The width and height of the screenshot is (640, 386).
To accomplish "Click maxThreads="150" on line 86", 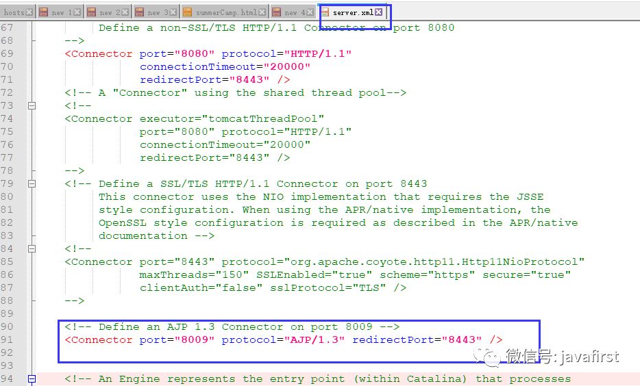I will pos(194,274).
